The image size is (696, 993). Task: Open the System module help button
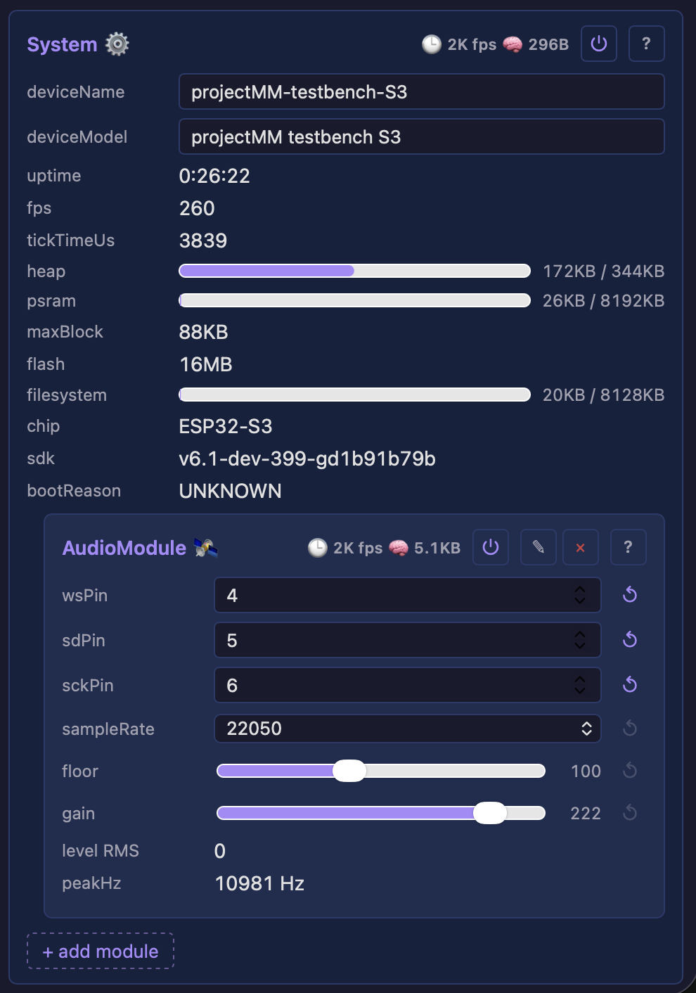(646, 44)
